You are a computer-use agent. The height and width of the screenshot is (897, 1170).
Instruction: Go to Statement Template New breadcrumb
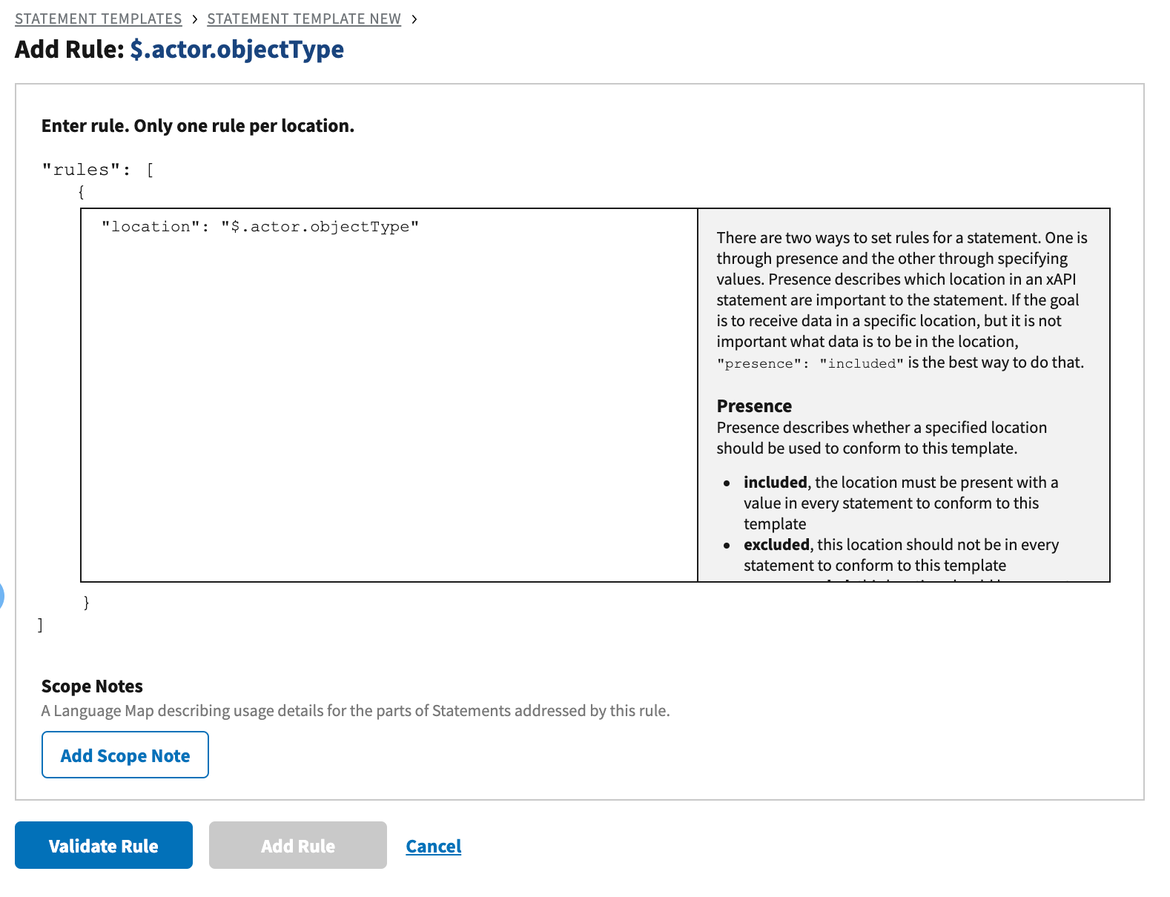tap(303, 19)
